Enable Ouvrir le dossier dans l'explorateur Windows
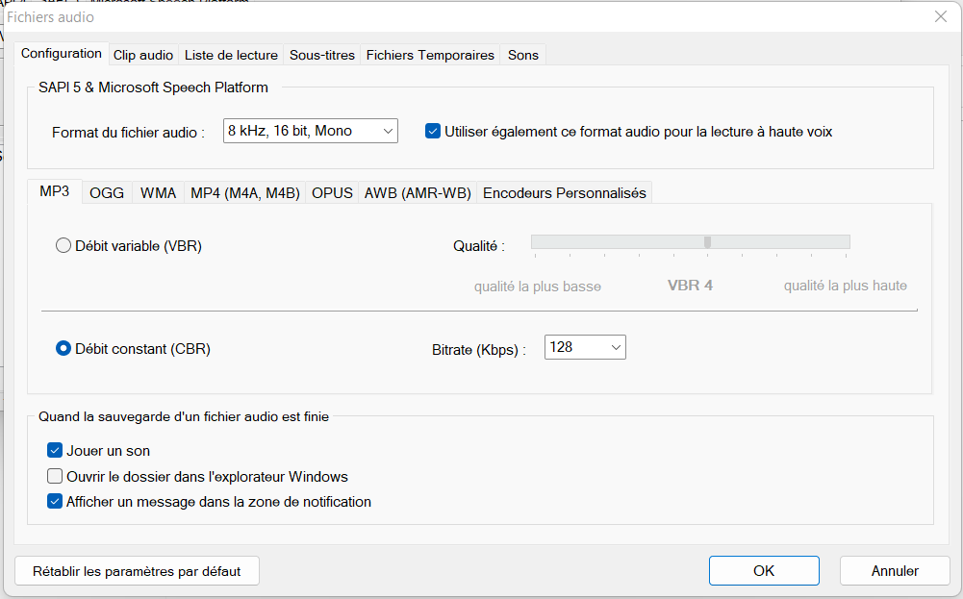This screenshot has width=963, height=599. pyautogui.click(x=55, y=476)
